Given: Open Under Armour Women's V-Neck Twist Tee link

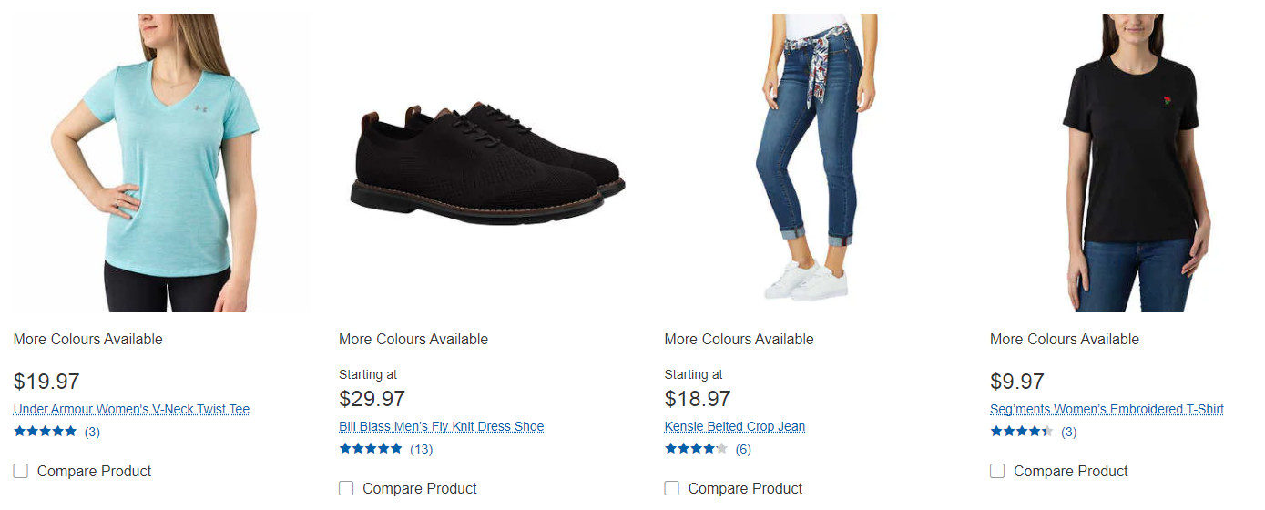Looking at the screenshot, I should [131, 409].
